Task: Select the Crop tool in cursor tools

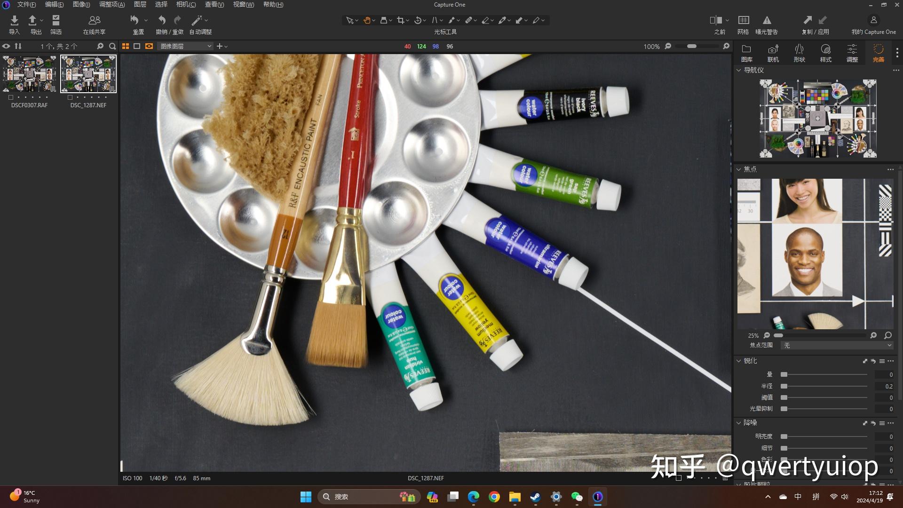Action: tap(400, 20)
